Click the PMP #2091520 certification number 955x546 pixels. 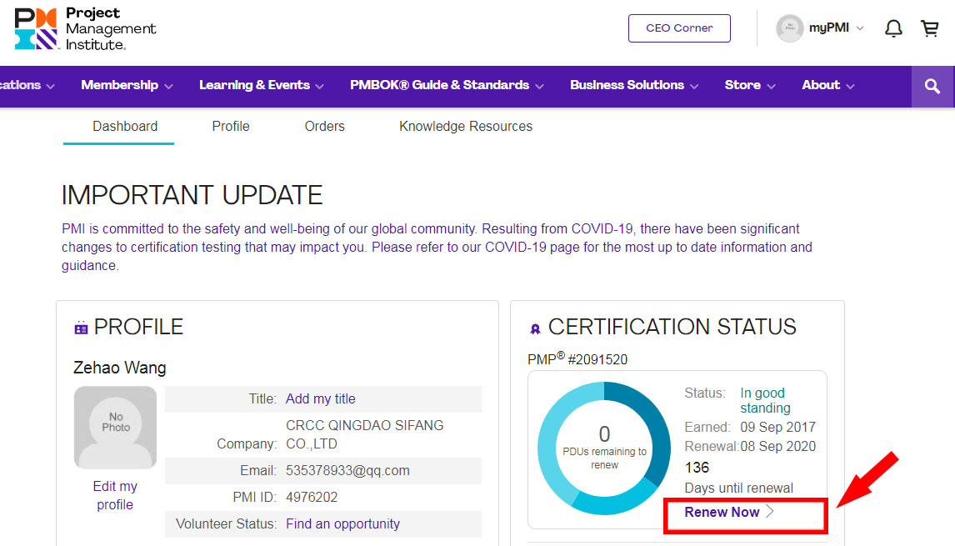pyautogui.click(x=577, y=359)
